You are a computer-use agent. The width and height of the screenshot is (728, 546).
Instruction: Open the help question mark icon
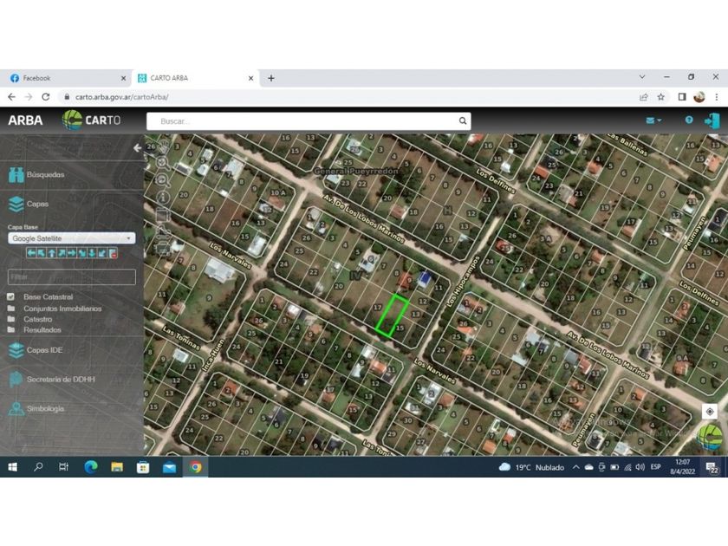tap(689, 120)
